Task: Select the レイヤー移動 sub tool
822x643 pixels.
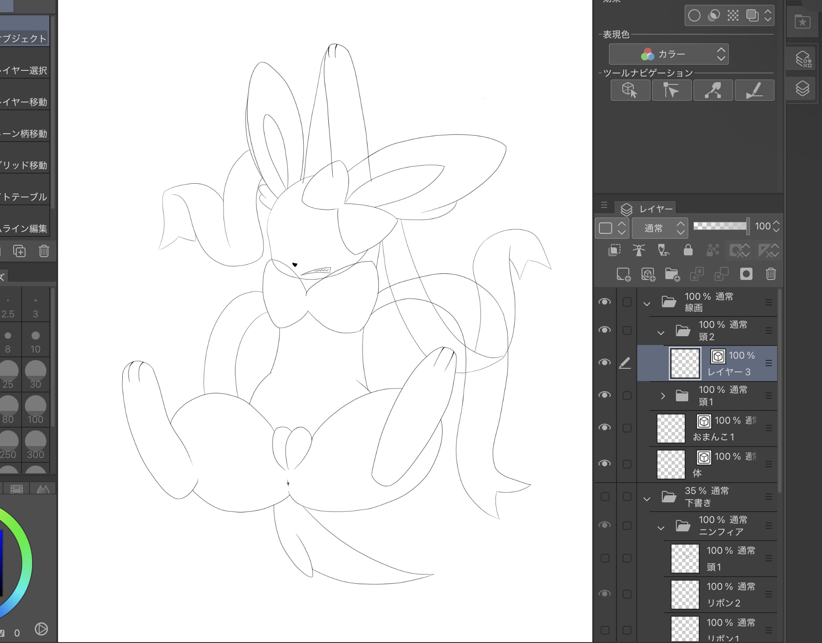Action: 25,102
